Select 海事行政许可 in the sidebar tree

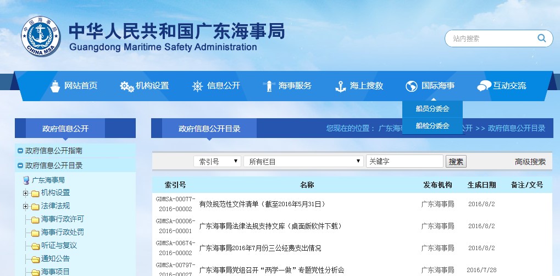[63, 219]
